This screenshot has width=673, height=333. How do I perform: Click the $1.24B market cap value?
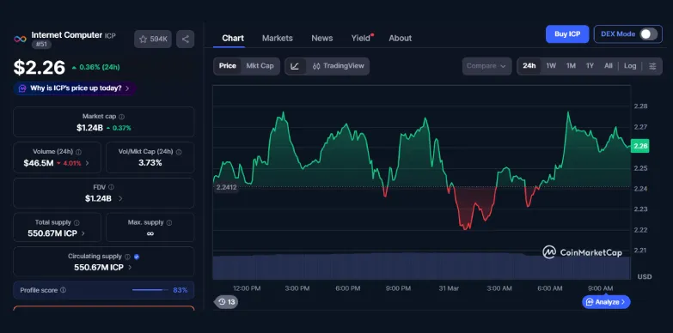tap(89, 128)
